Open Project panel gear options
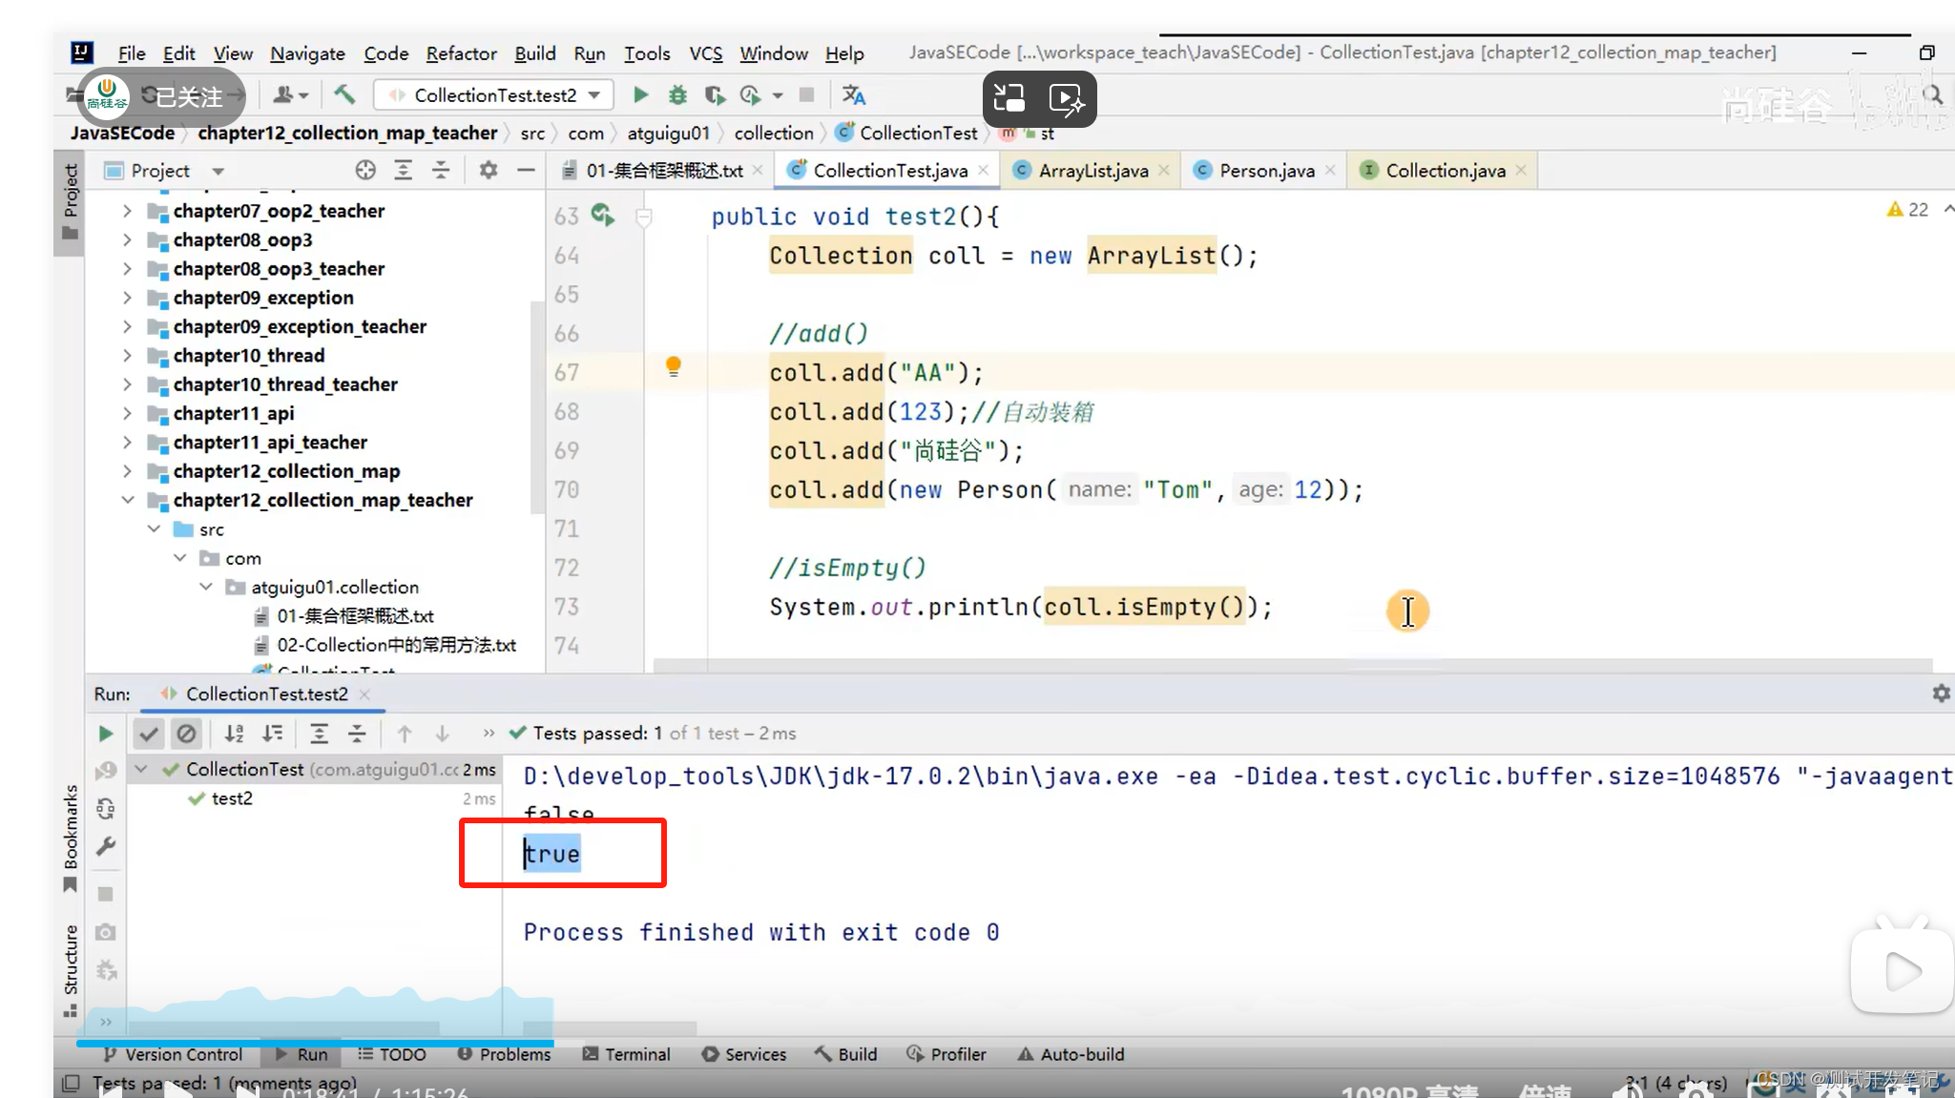Viewport: 1955px width, 1098px height. [489, 170]
